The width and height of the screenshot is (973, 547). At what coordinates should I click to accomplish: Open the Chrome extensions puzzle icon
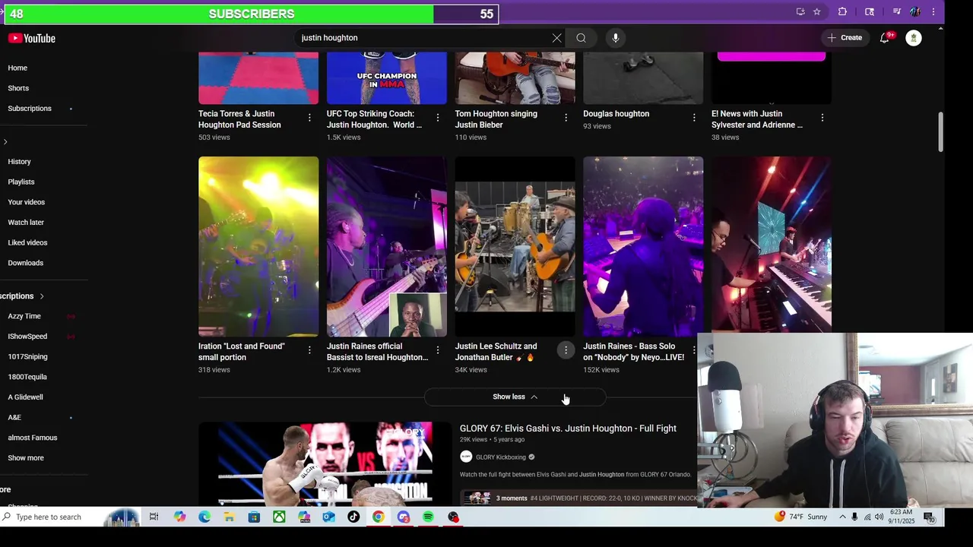point(842,11)
